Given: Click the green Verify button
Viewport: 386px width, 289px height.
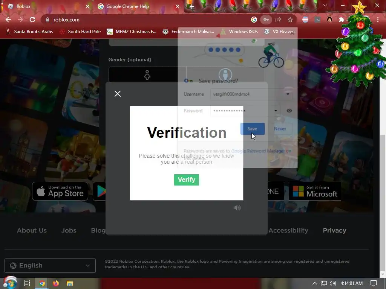Looking at the screenshot, I should (186, 179).
